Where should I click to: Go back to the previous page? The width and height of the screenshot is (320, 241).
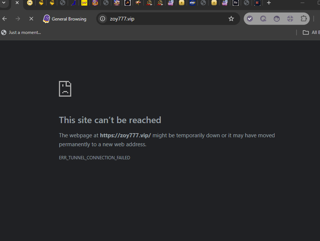(x=4, y=19)
